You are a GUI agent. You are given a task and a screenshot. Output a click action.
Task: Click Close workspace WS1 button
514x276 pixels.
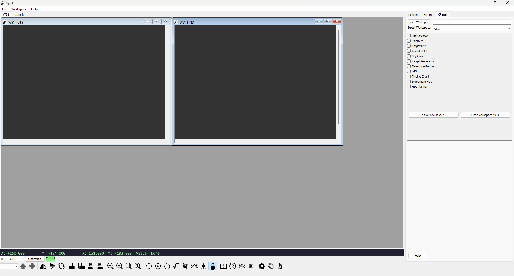(485, 115)
